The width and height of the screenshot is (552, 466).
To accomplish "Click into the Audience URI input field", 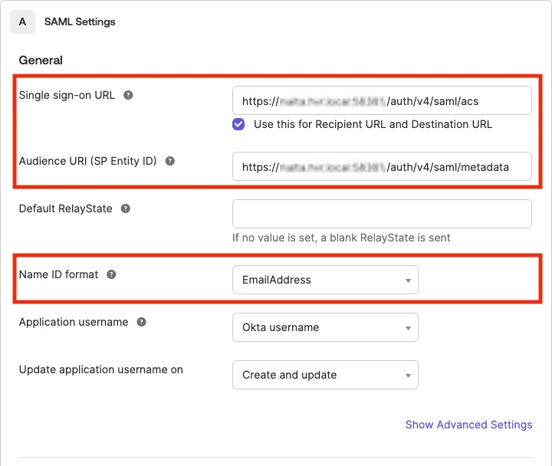I will pos(382,166).
